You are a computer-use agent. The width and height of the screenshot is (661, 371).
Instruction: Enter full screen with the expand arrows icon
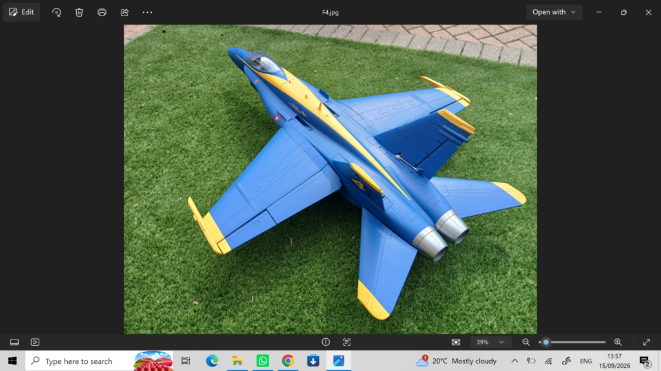click(646, 342)
